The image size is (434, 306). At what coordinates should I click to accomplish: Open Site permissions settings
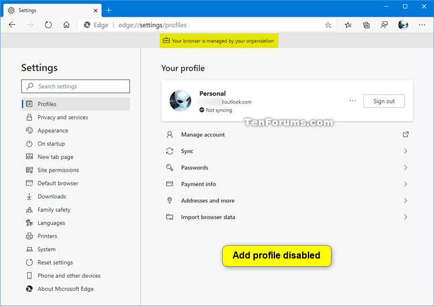click(58, 170)
